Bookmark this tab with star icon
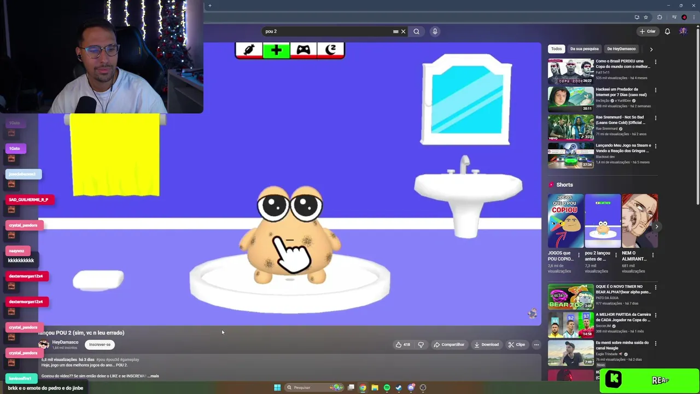700x394 pixels. pos(646,17)
